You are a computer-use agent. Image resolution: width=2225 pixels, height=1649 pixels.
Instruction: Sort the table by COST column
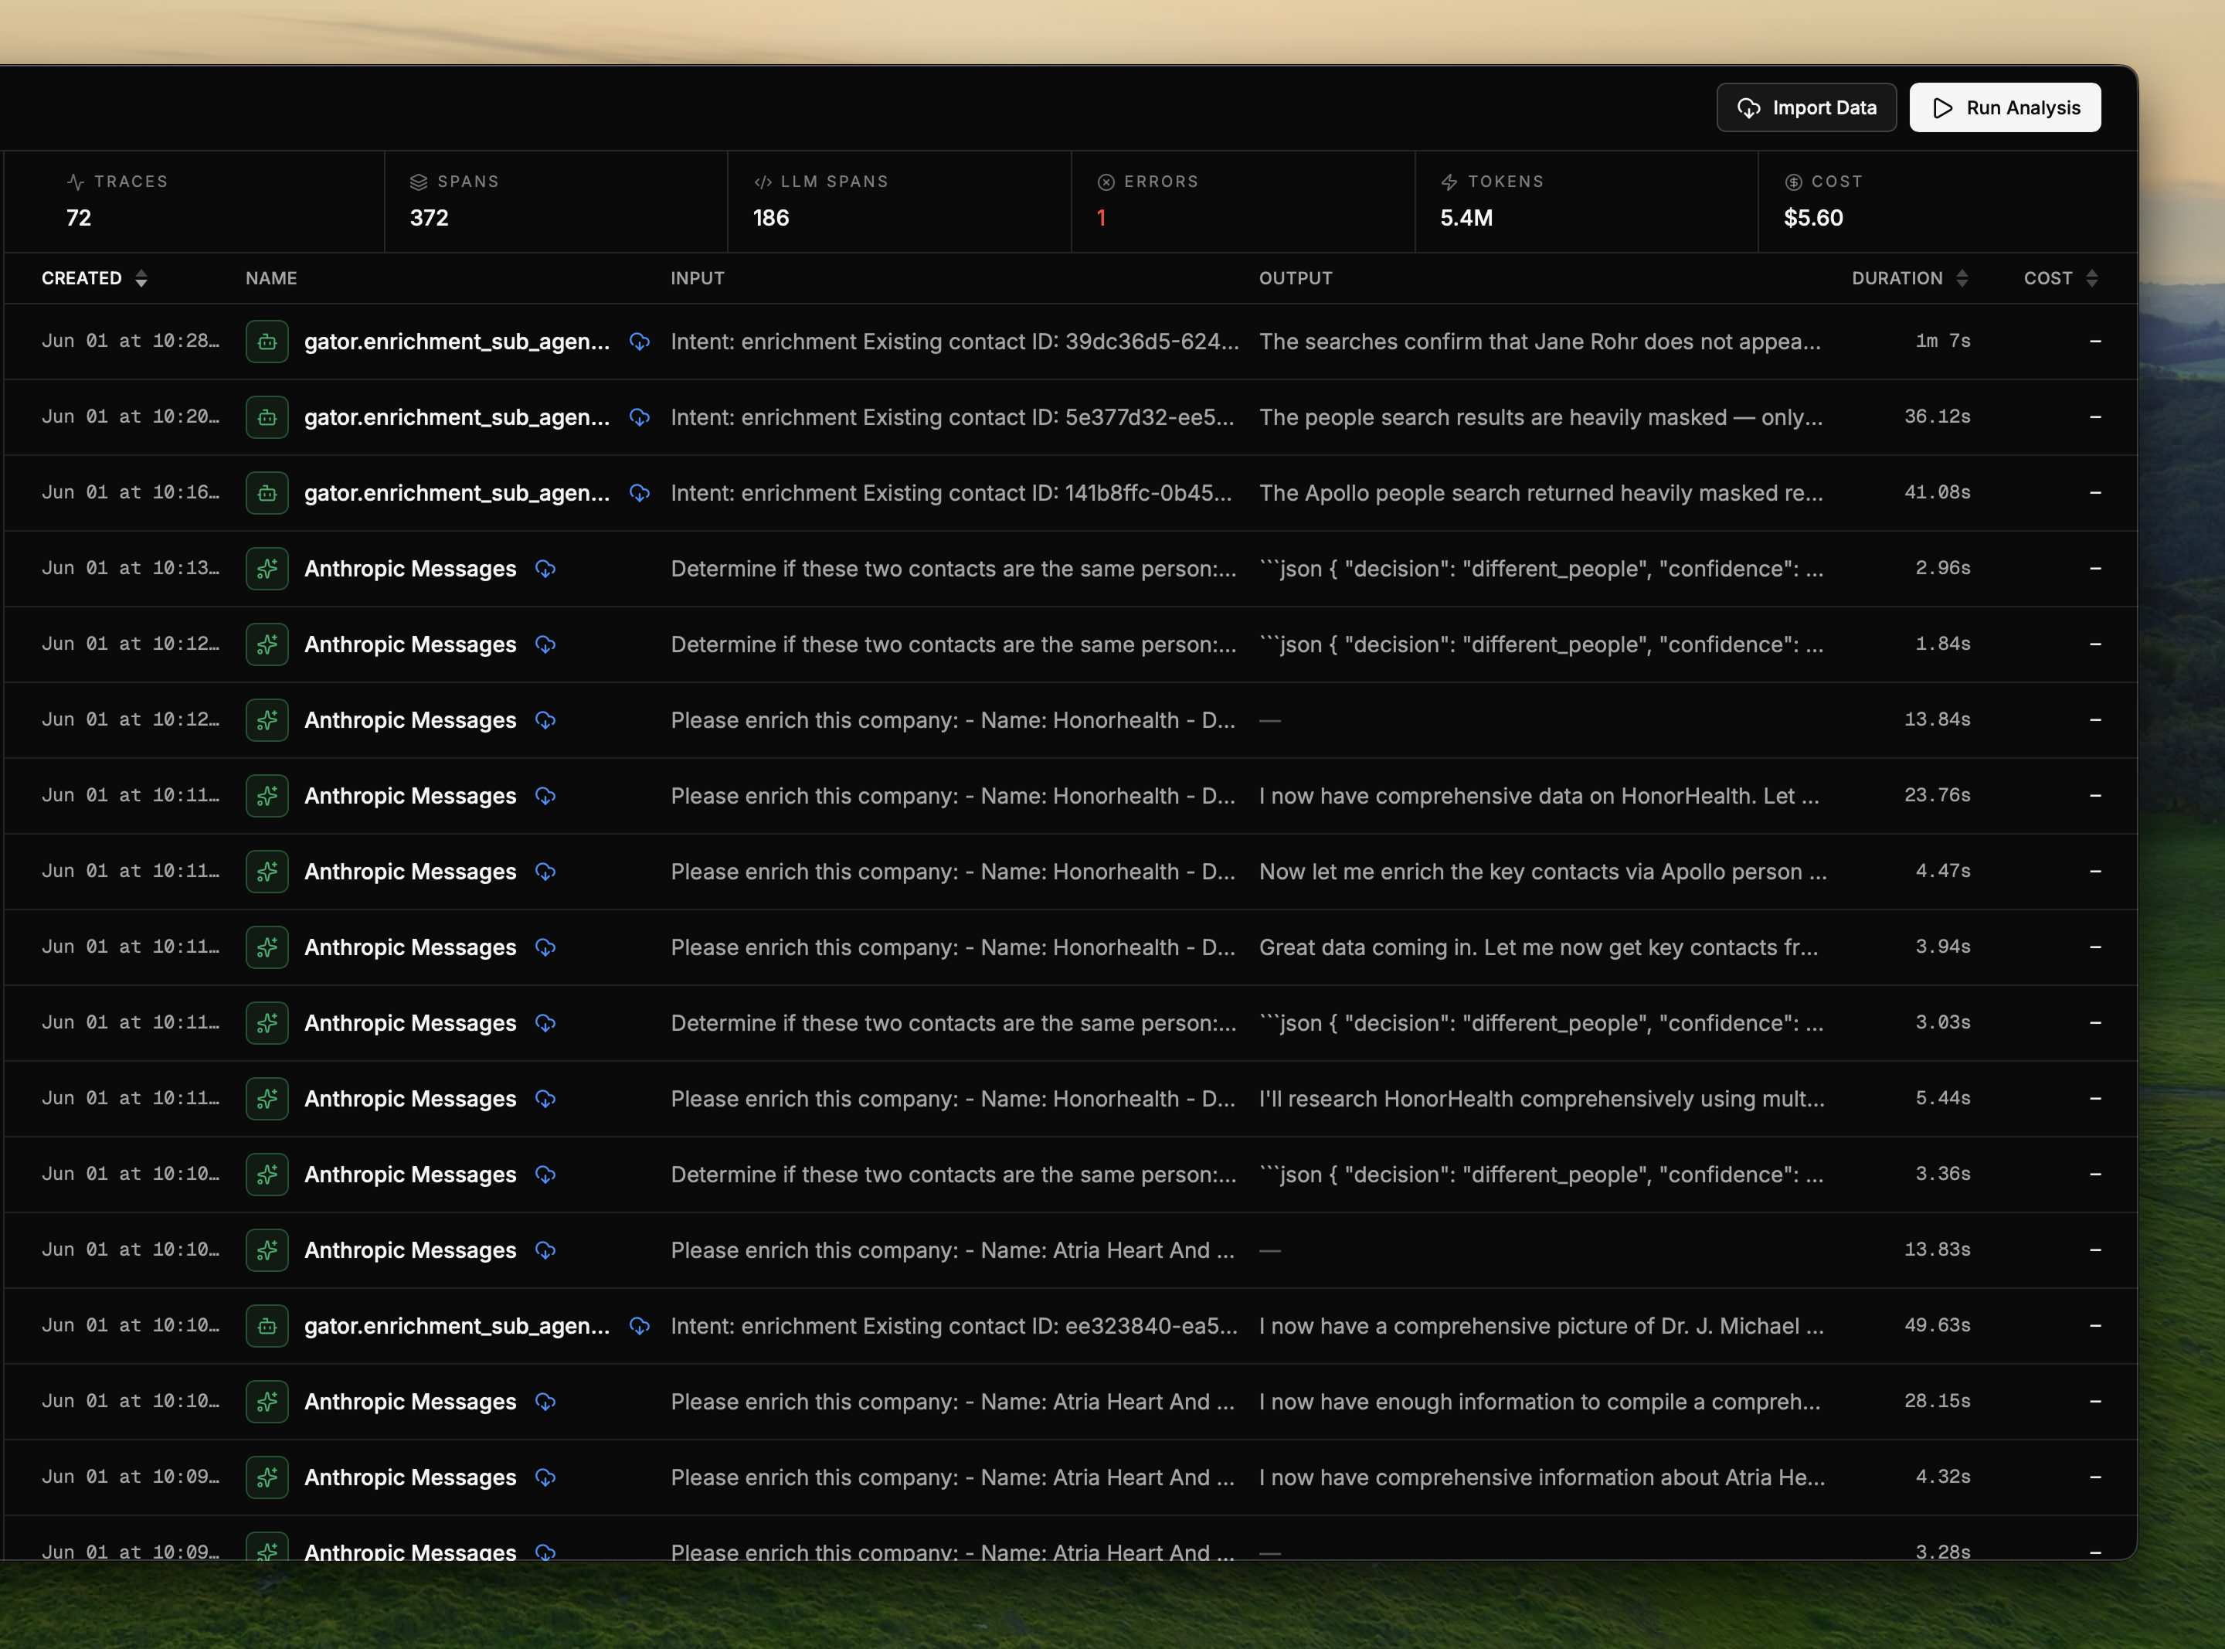[2060, 278]
